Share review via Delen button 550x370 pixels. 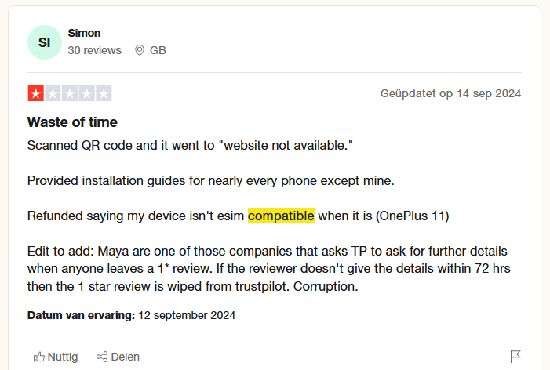(x=125, y=357)
